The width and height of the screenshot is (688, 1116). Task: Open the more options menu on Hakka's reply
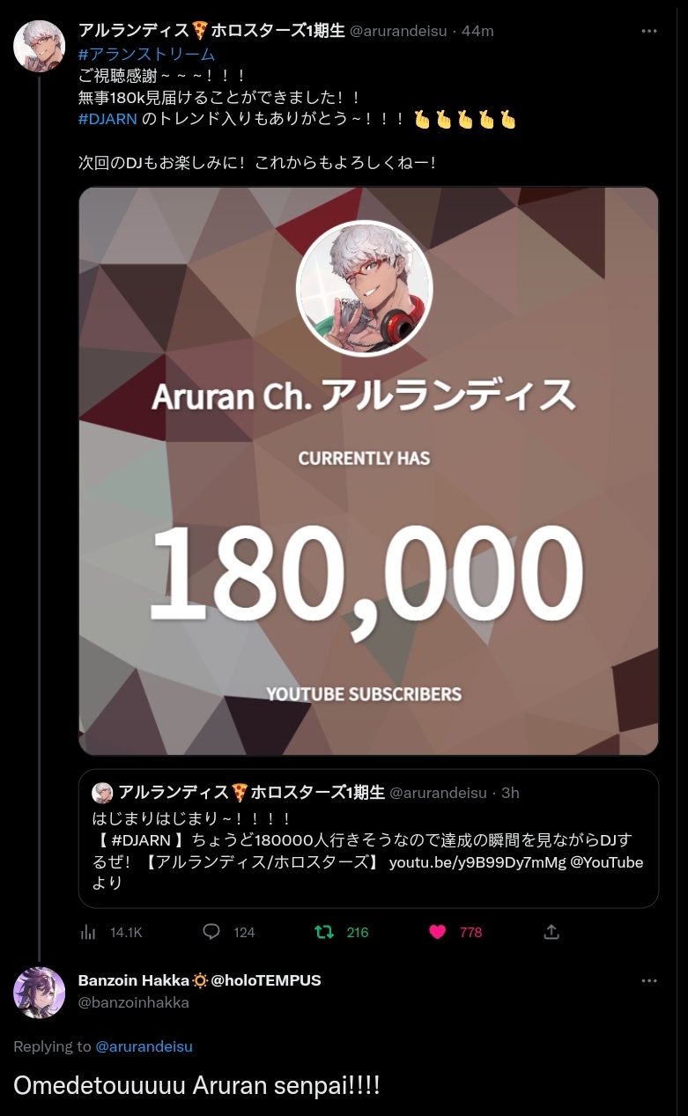pos(649,980)
